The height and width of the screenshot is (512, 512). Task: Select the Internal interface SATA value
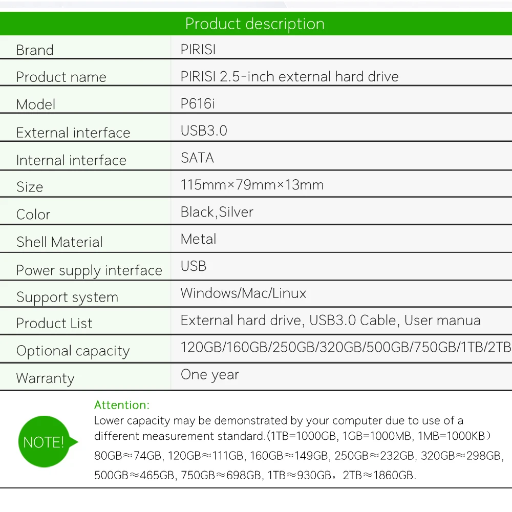[197, 158]
